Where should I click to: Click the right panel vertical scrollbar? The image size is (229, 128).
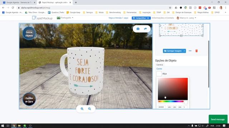click(x=209, y=64)
